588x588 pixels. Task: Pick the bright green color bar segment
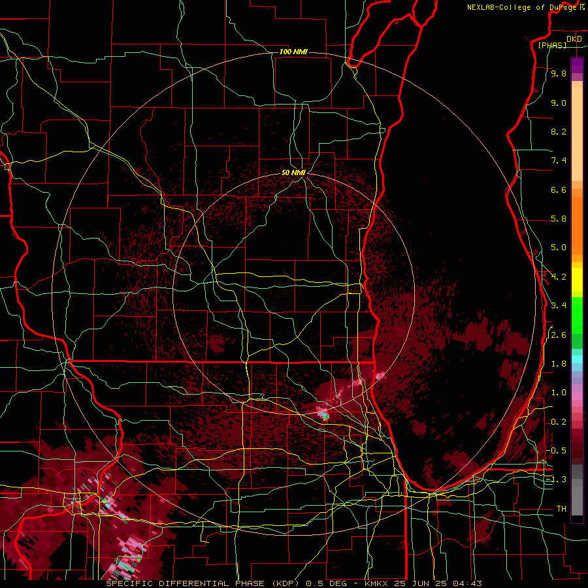click(577, 315)
